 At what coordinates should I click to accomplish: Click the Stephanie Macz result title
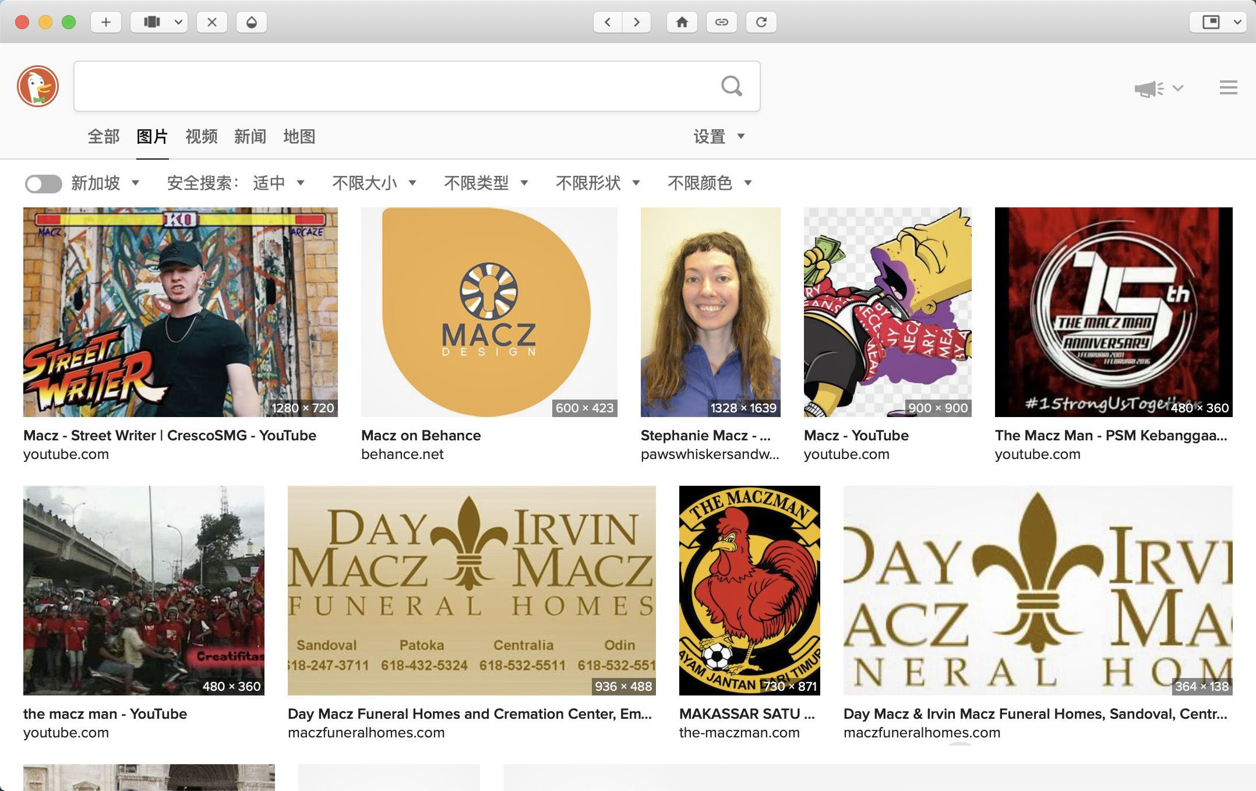point(705,436)
